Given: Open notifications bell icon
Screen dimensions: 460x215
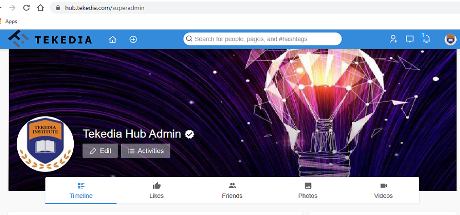Looking at the screenshot, I should pos(426,39).
